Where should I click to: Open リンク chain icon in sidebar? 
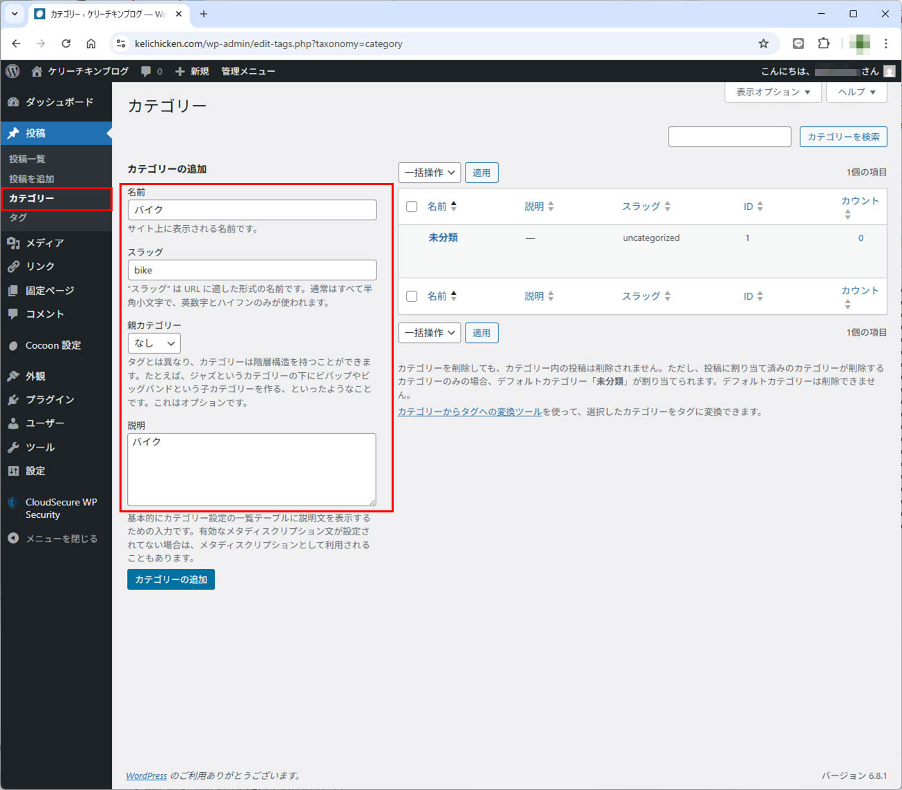pyautogui.click(x=13, y=267)
